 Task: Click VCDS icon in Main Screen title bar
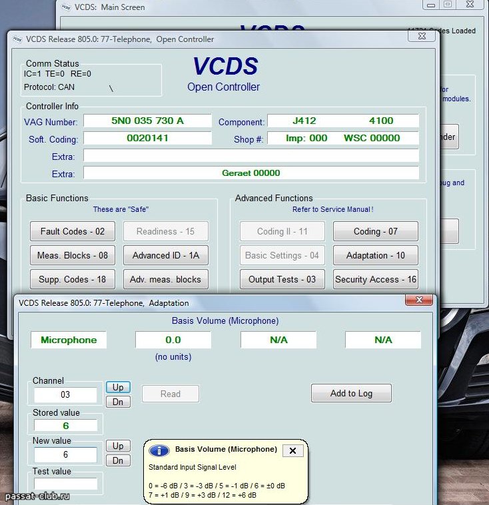point(66,7)
